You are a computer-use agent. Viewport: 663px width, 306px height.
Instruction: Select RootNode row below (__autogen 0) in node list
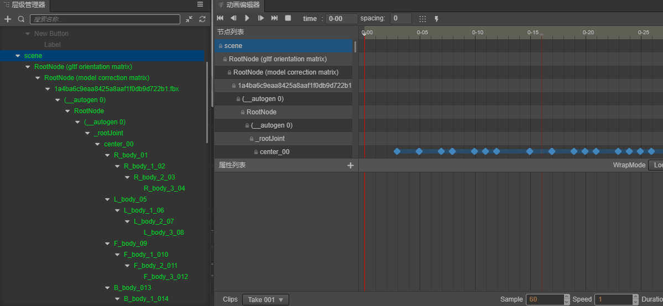point(283,112)
